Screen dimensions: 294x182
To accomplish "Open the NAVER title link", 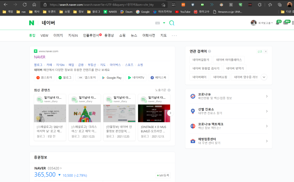I will (40, 57).
